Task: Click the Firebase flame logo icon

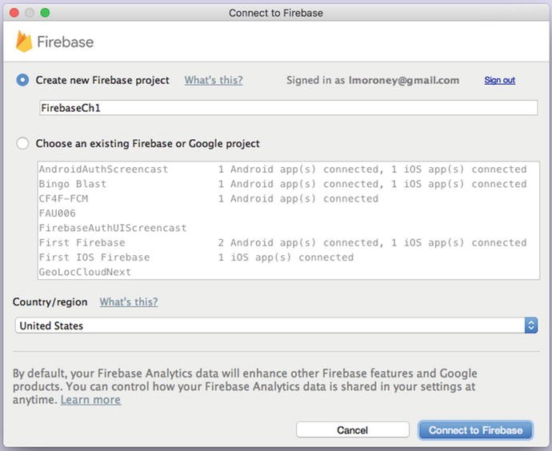Action: coord(24,42)
